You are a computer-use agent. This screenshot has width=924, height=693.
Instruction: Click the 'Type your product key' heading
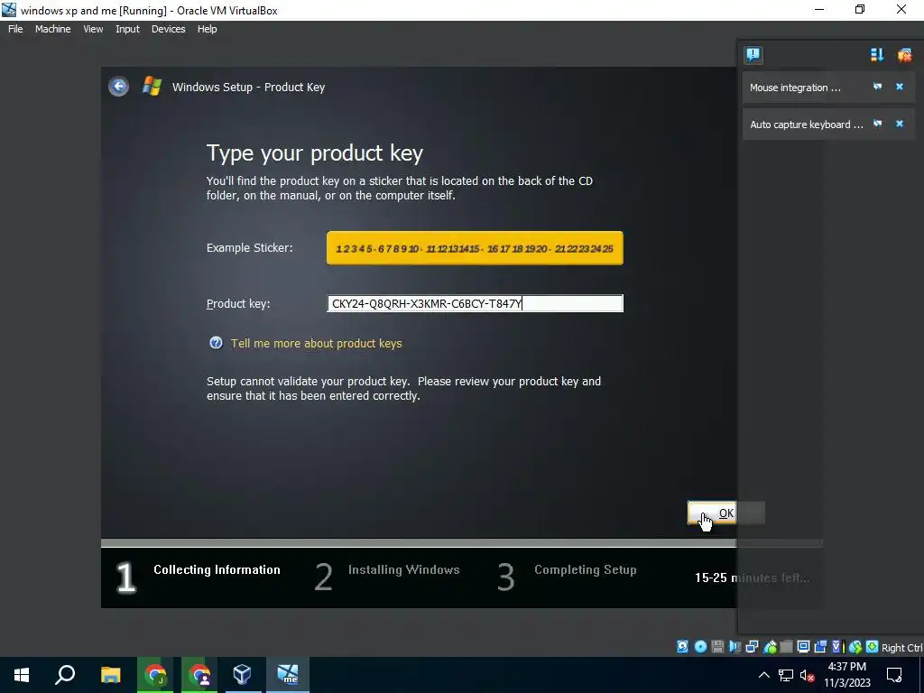(315, 153)
